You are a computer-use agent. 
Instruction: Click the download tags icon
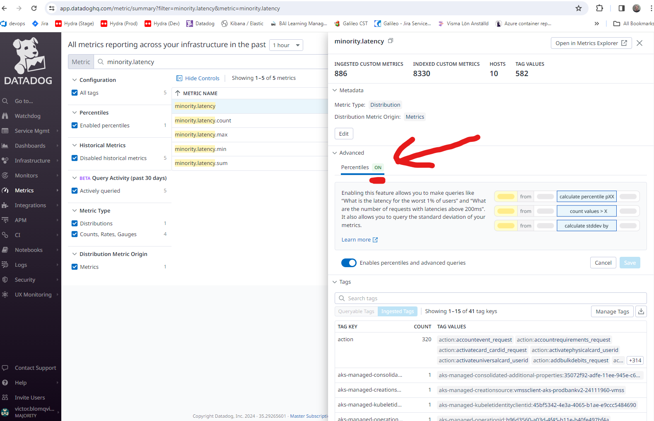click(641, 311)
